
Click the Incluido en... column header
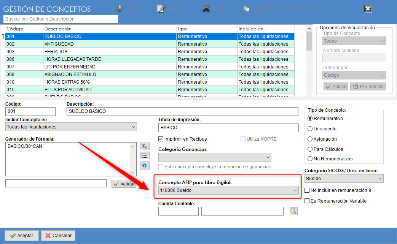(266, 29)
